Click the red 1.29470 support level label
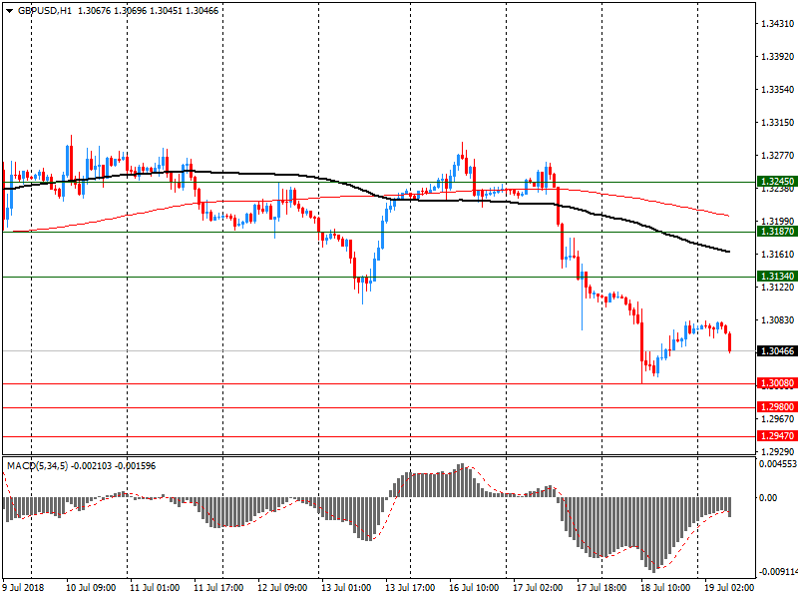The width and height of the screenshot is (798, 599). [x=775, y=436]
